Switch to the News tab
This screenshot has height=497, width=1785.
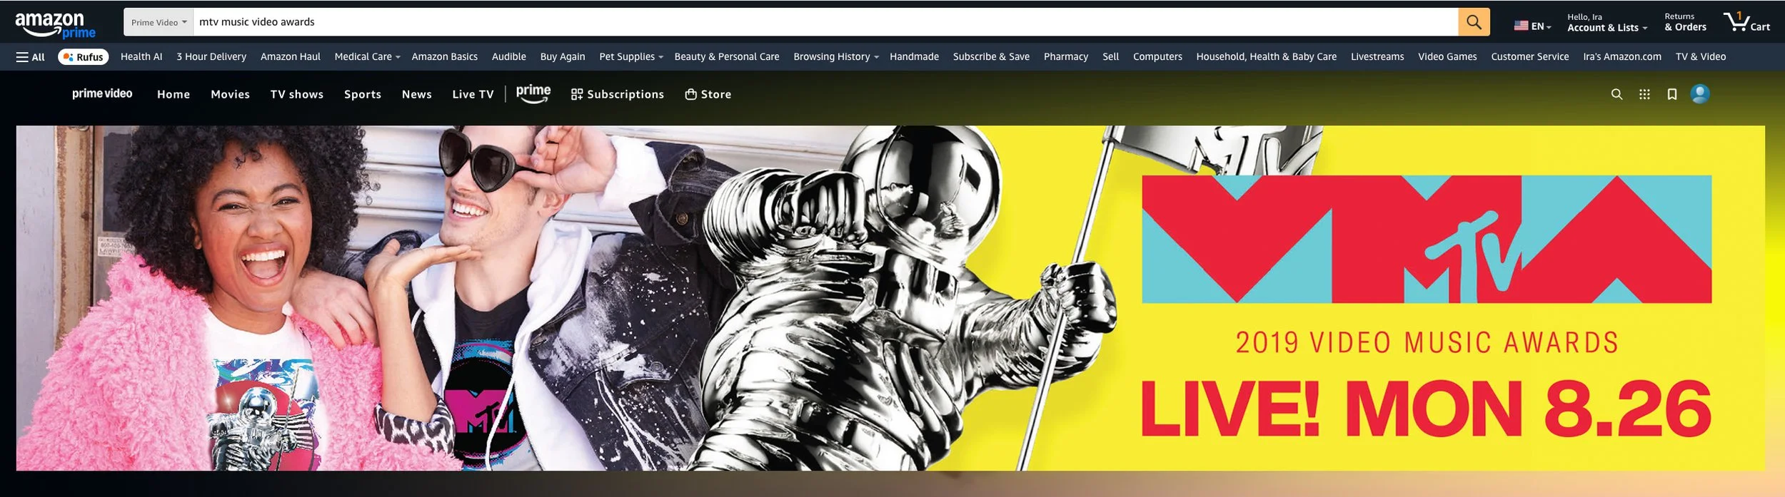coord(417,94)
